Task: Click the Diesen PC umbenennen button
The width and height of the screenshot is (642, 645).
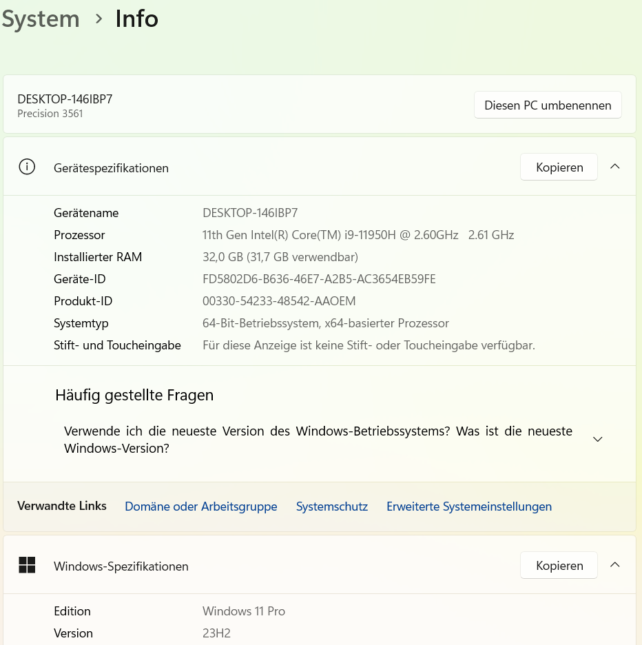Action: tap(548, 105)
